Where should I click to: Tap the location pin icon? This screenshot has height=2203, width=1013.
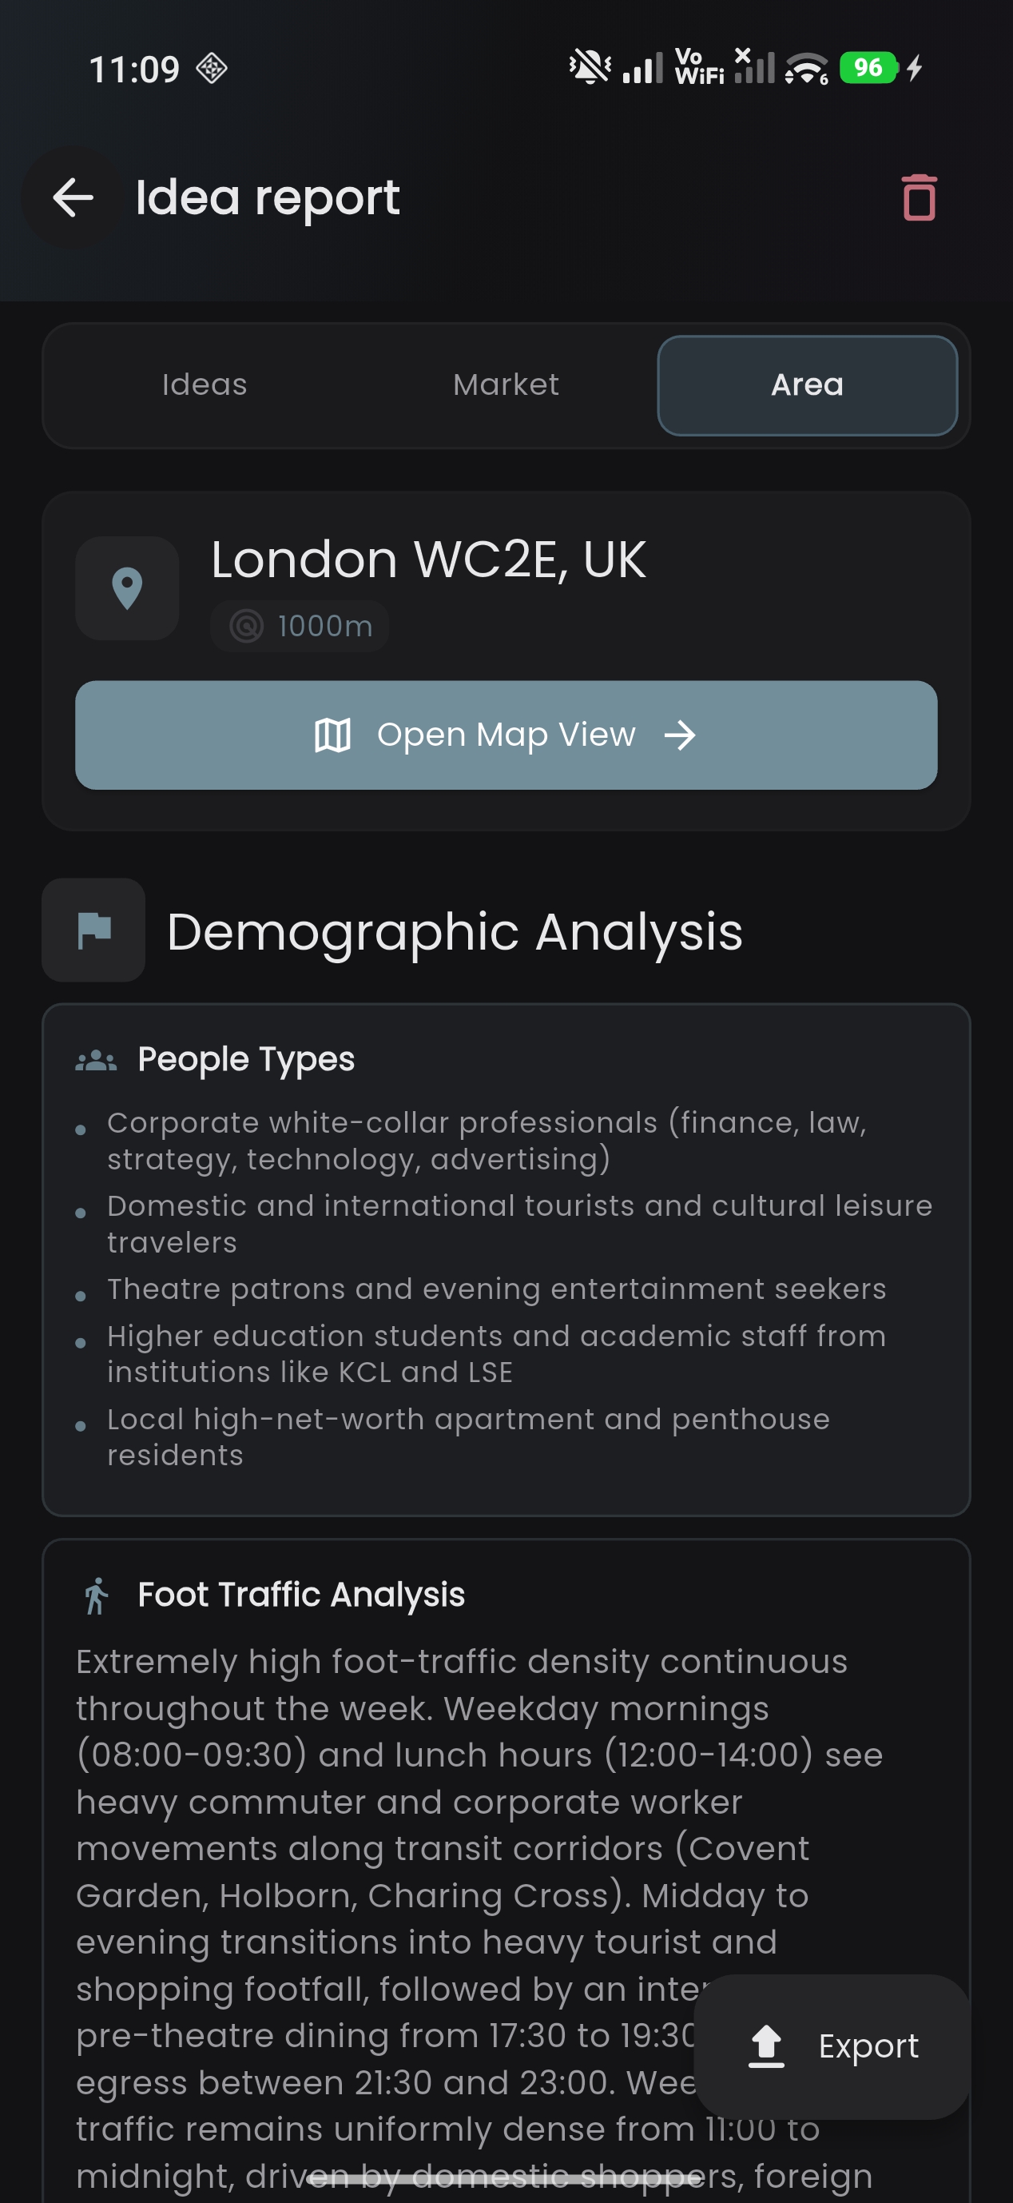point(127,588)
